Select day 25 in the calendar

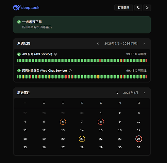click(25, 147)
